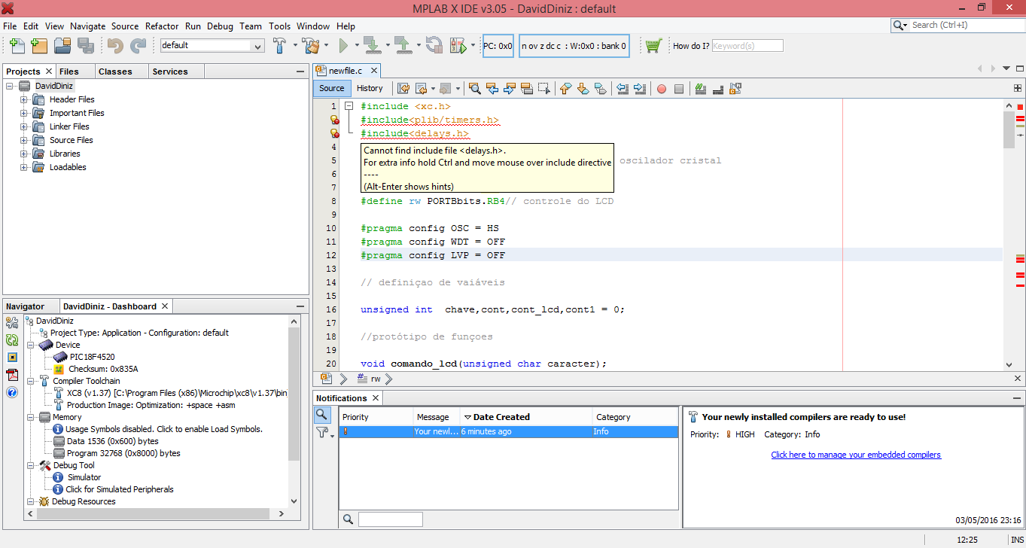Click the Last Edit icon in editor toolbar
The image size is (1026, 548).
403,89
